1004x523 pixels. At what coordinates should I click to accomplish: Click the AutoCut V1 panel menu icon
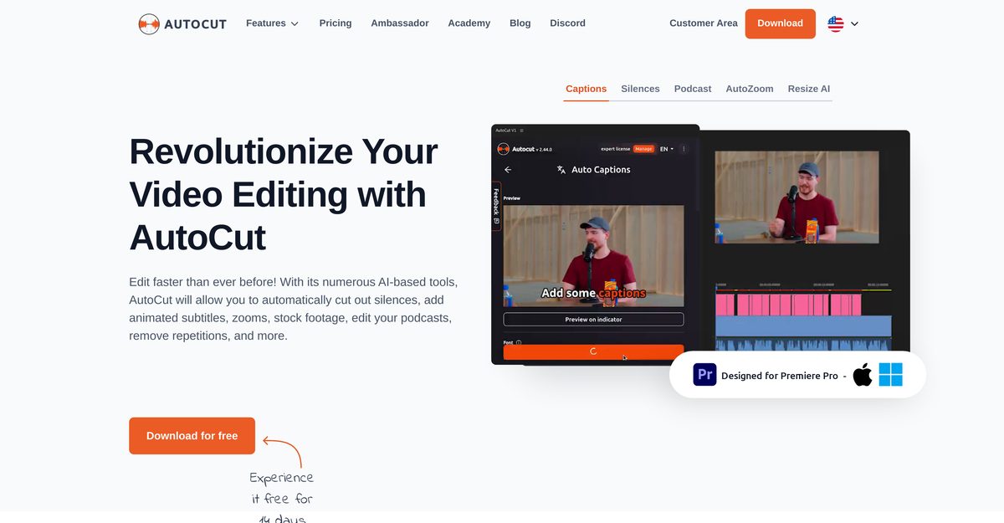[x=522, y=131]
